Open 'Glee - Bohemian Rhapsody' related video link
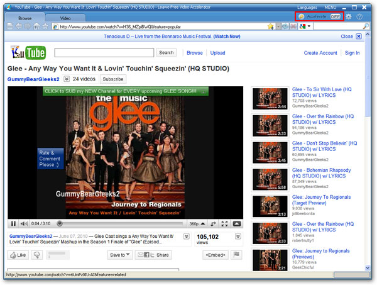The image size is (377, 285). click(x=321, y=173)
